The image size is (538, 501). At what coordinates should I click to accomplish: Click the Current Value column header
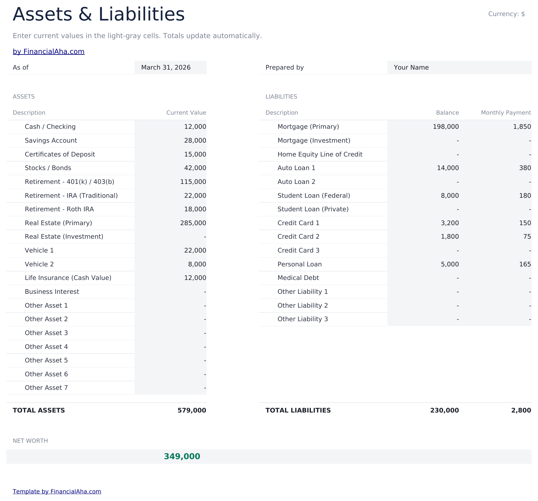coord(186,113)
